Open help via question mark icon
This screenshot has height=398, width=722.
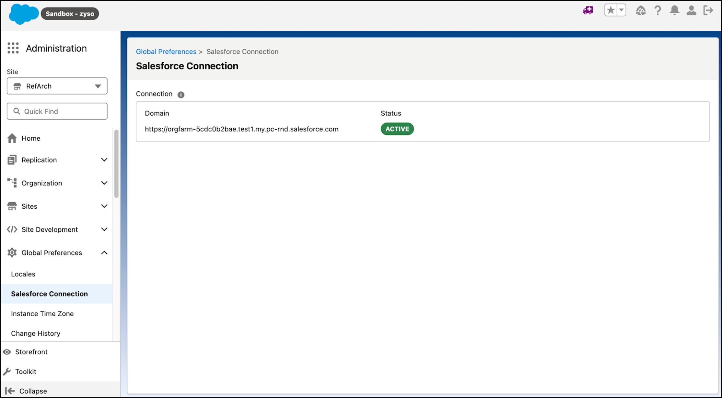[x=658, y=10]
